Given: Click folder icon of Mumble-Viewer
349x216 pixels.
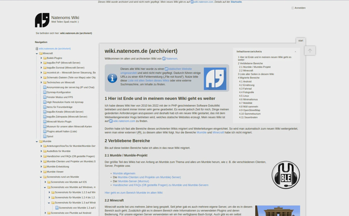Looking at the screenshot, I should tap(45, 172).
